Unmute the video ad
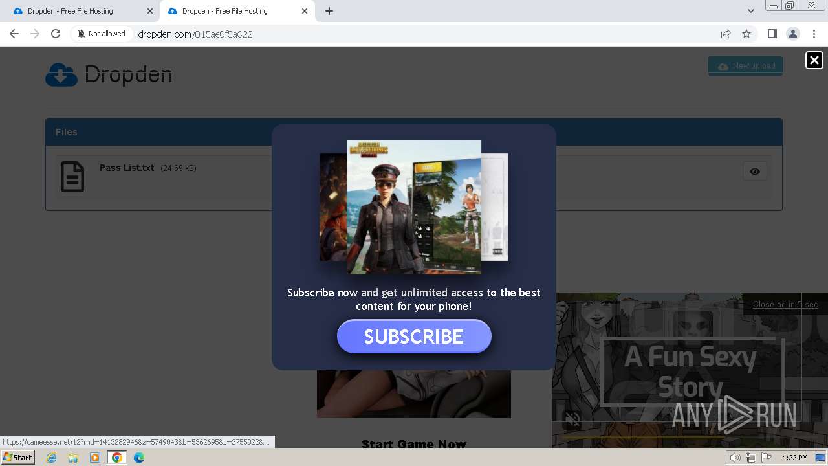Viewport: 828px width, 466px height. click(x=572, y=420)
